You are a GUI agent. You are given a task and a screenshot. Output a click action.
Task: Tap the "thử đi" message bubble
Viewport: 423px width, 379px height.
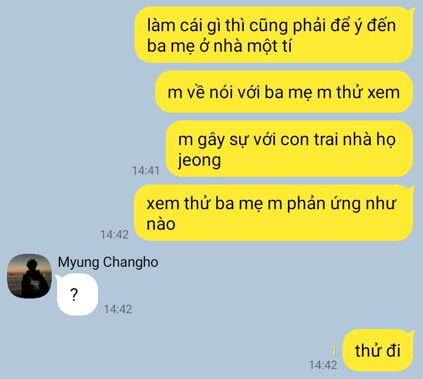coord(378,350)
